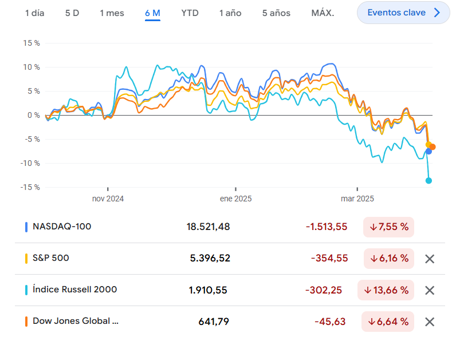Click the change value -302,25
456x337 pixels.
pyautogui.click(x=324, y=290)
